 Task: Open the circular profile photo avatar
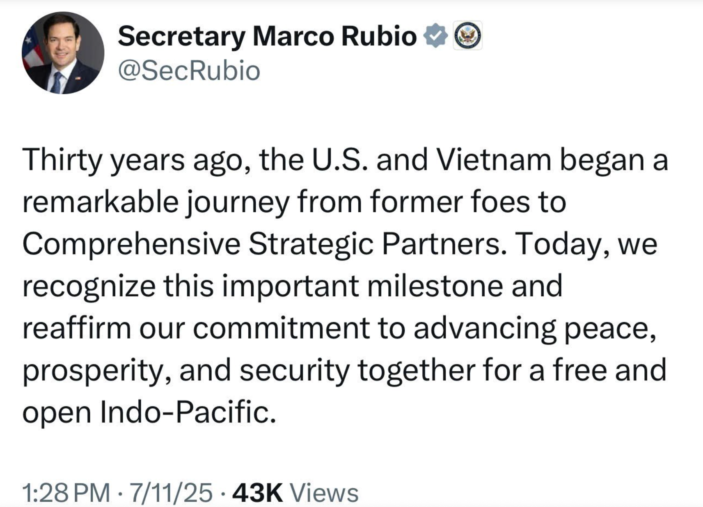point(63,53)
